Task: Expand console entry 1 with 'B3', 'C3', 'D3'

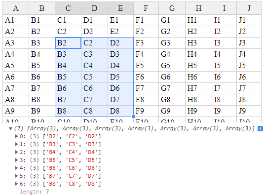Action: coord(17,144)
